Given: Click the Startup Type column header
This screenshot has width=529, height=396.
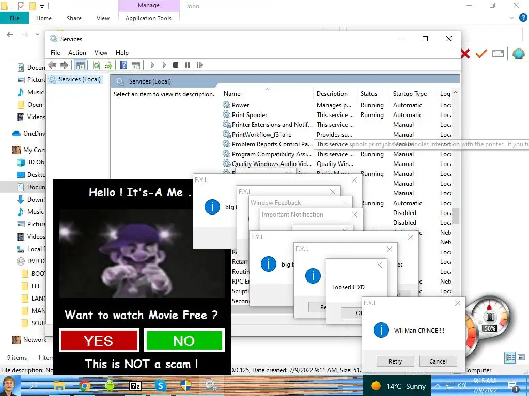Looking at the screenshot, I should click(413, 94).
